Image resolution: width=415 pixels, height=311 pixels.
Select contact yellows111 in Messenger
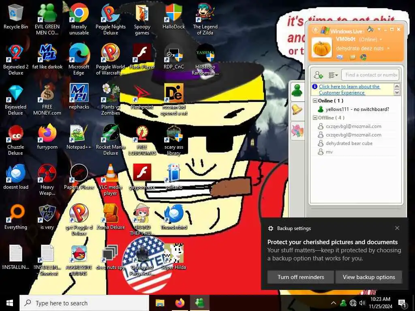353,109
